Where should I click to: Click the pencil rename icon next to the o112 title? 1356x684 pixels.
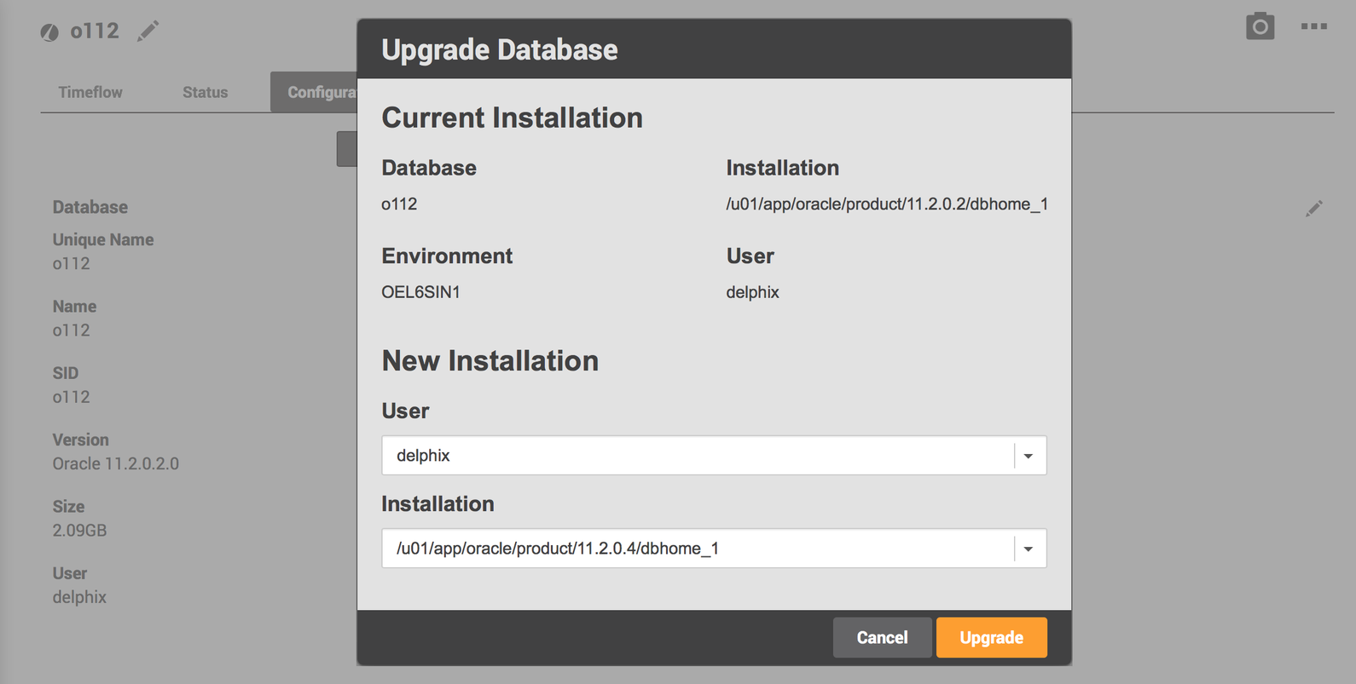[148, 32]
